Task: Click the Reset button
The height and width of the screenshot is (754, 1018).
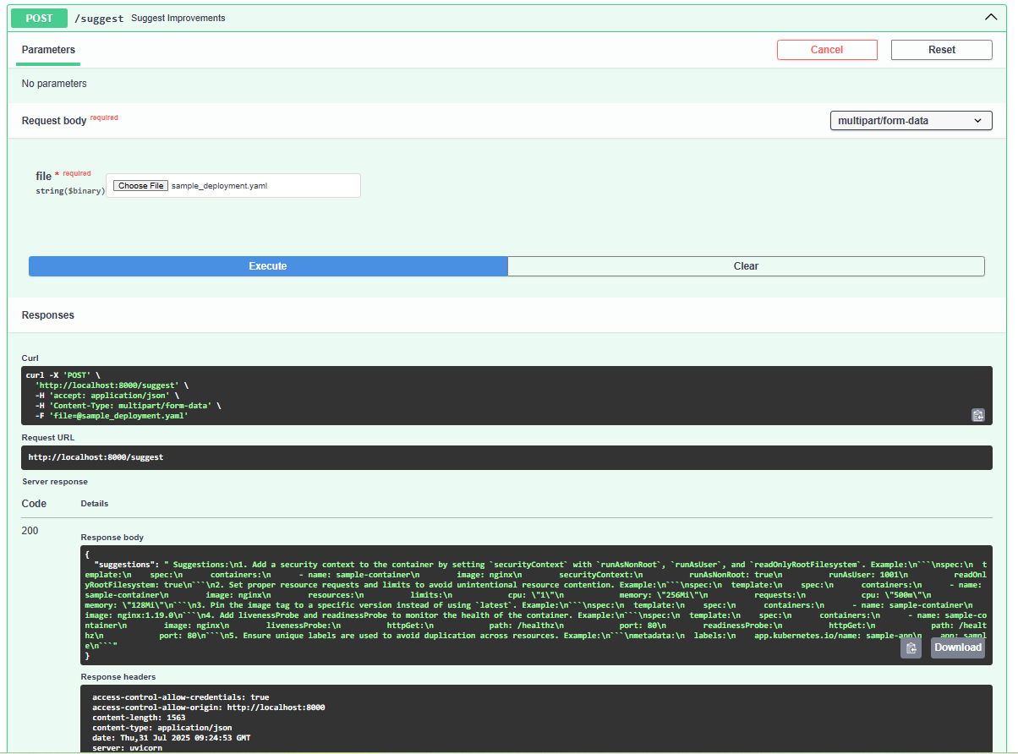Action: pyautogui.click(x=941, y=50)
